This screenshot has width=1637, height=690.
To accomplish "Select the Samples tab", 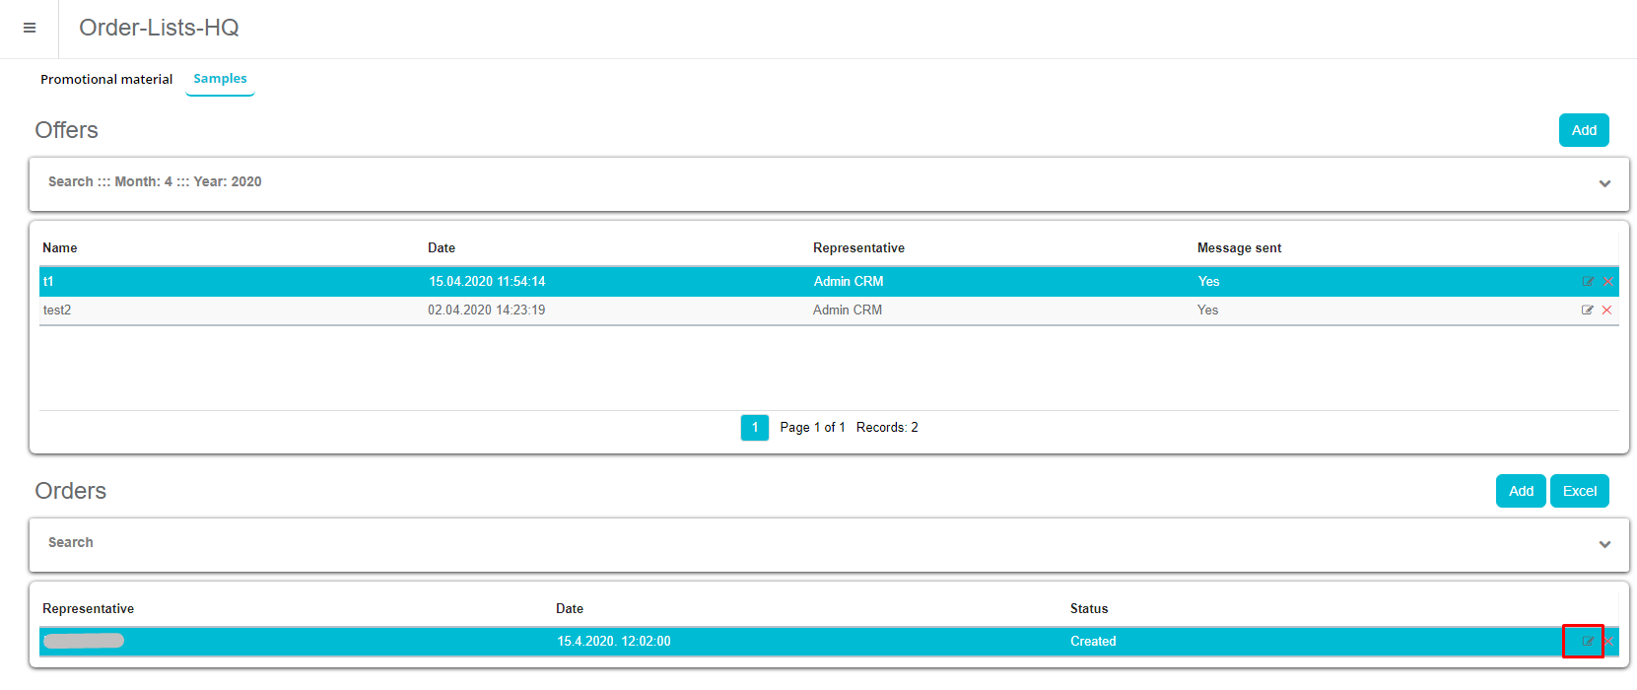I will click(x=220, y=79).
